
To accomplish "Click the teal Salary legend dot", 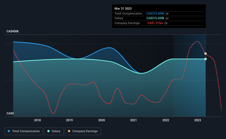I will click(x=48, y=131).
